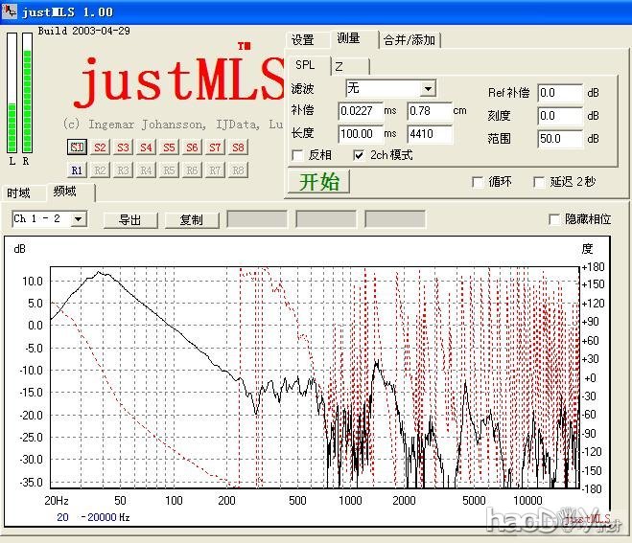Check the 隐藏相位 hide phase option
The height and width of the screenshot is (543, 632).
pyautogui.click(x=554, y=219)
